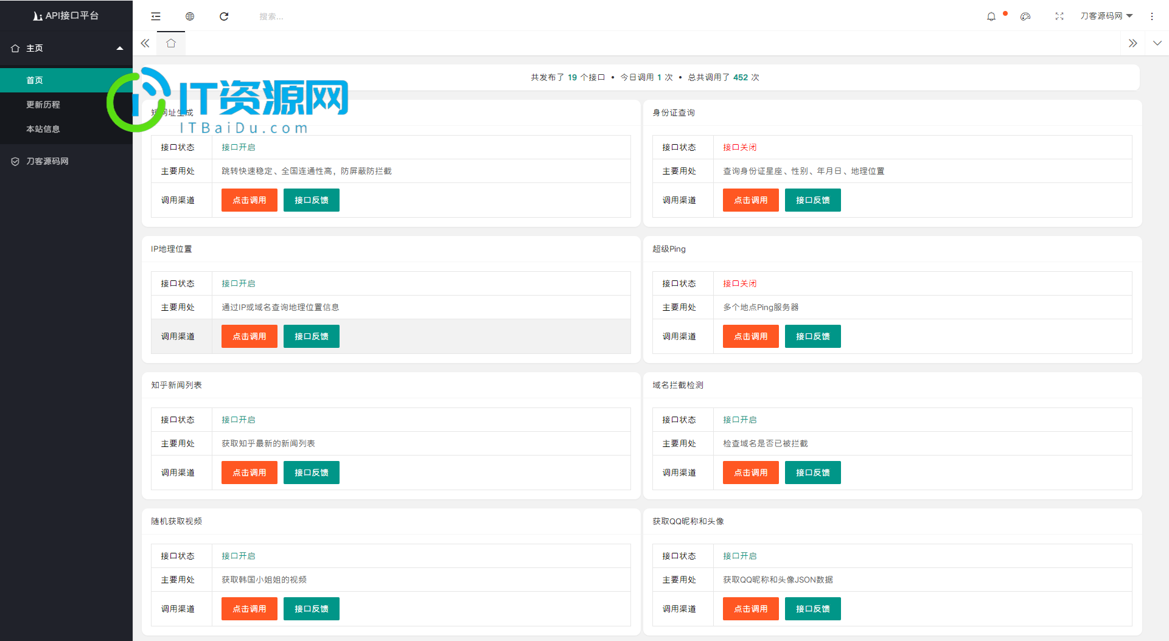Screen dimensions: 1169x641
Task: Click 点击调用 in the 超级Ping card
Action: click(751, 336)
